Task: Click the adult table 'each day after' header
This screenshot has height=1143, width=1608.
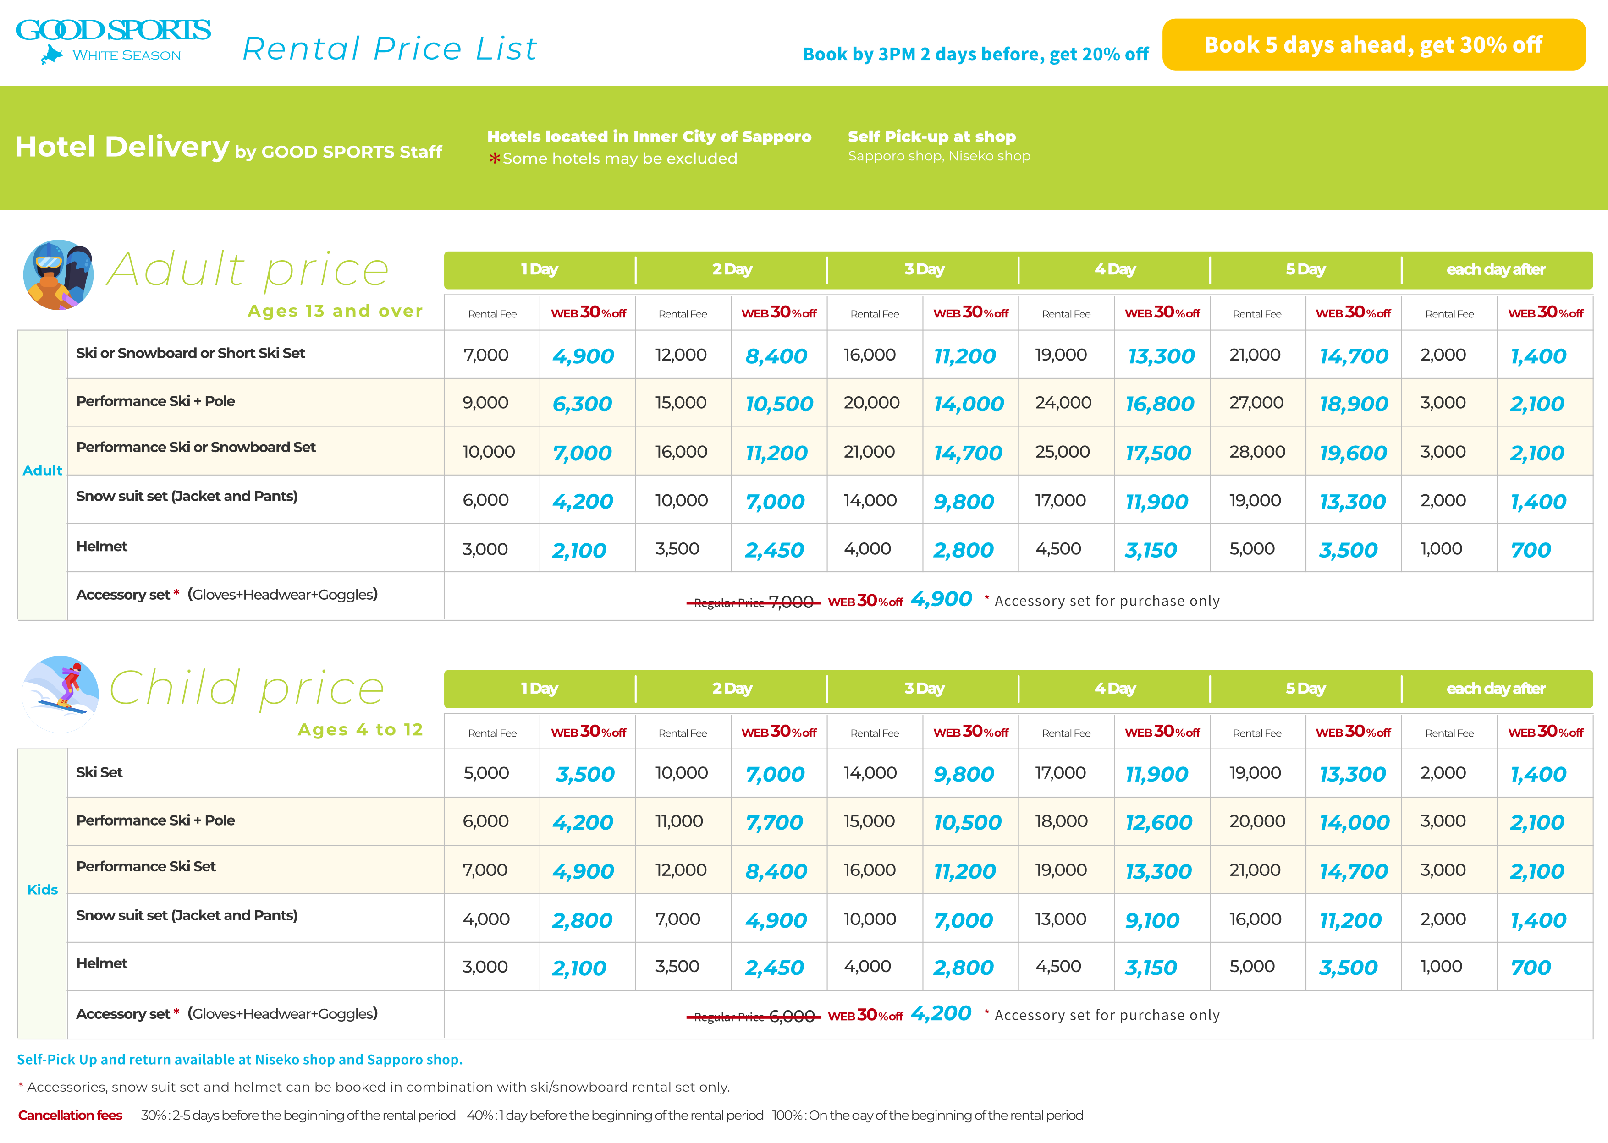Action: [1497, 269]
